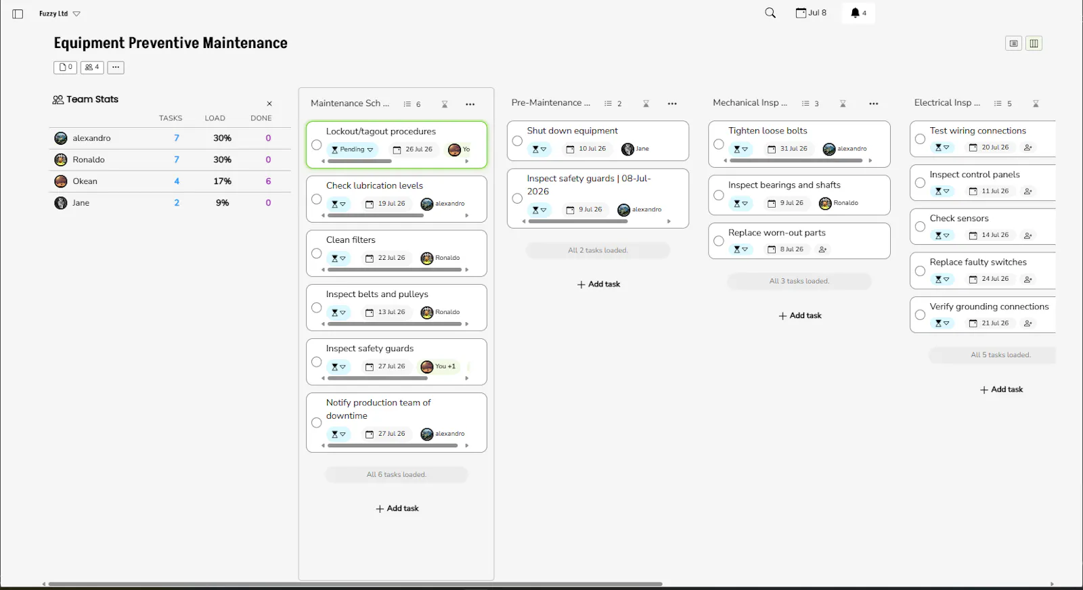Open the Inspect safety guards | 08-Jul-2026 task
This screenshot has width=1083, height=590.
pos(598,198)
